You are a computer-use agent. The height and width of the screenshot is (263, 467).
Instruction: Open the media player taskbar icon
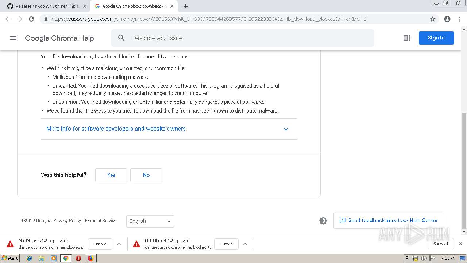[x=54, y=258]
